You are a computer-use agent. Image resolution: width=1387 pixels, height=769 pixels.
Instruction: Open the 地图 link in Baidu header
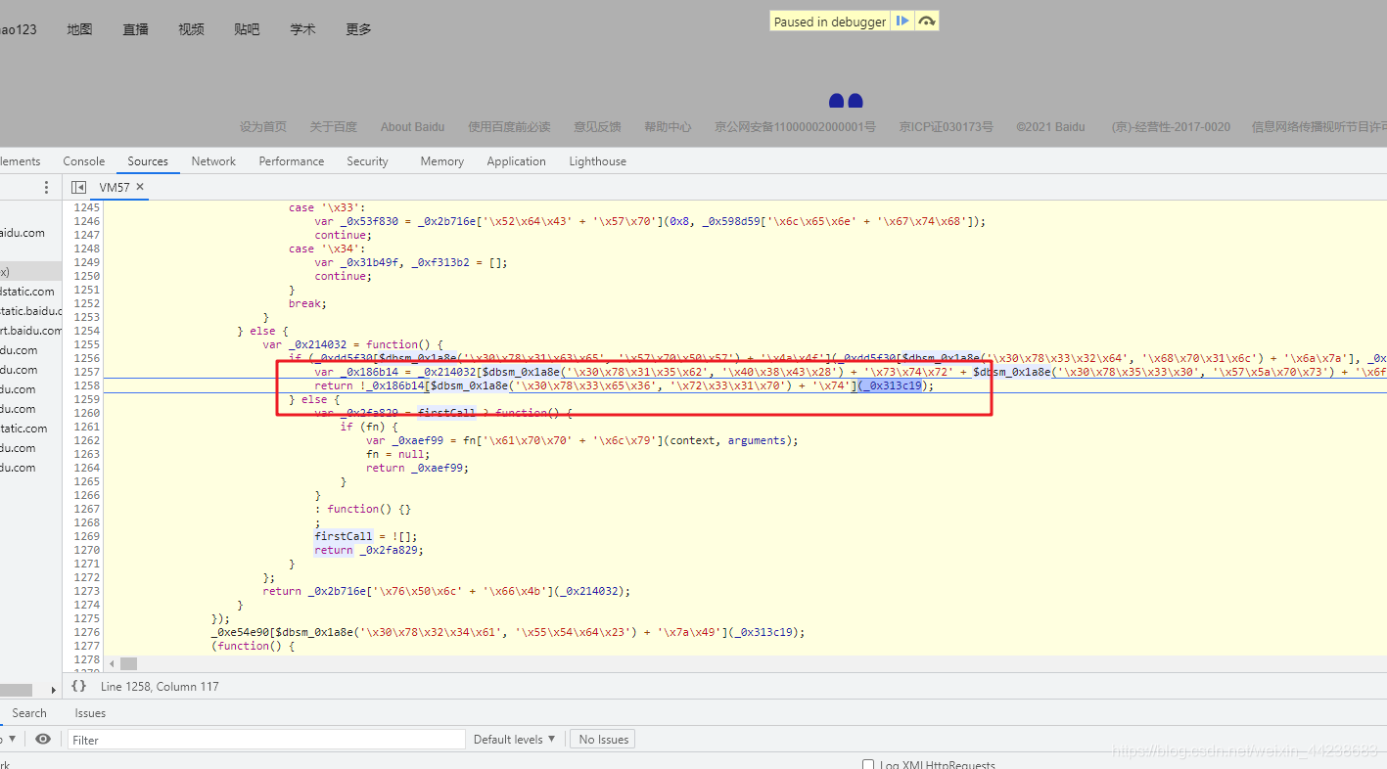click(x=79, y=29)
